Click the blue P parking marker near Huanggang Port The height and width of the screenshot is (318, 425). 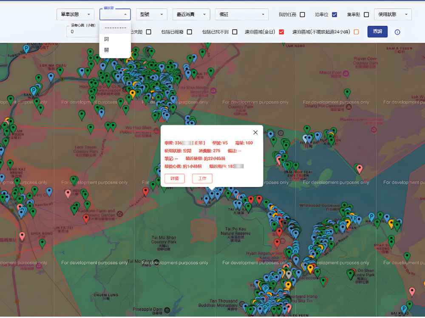[26, 49]
